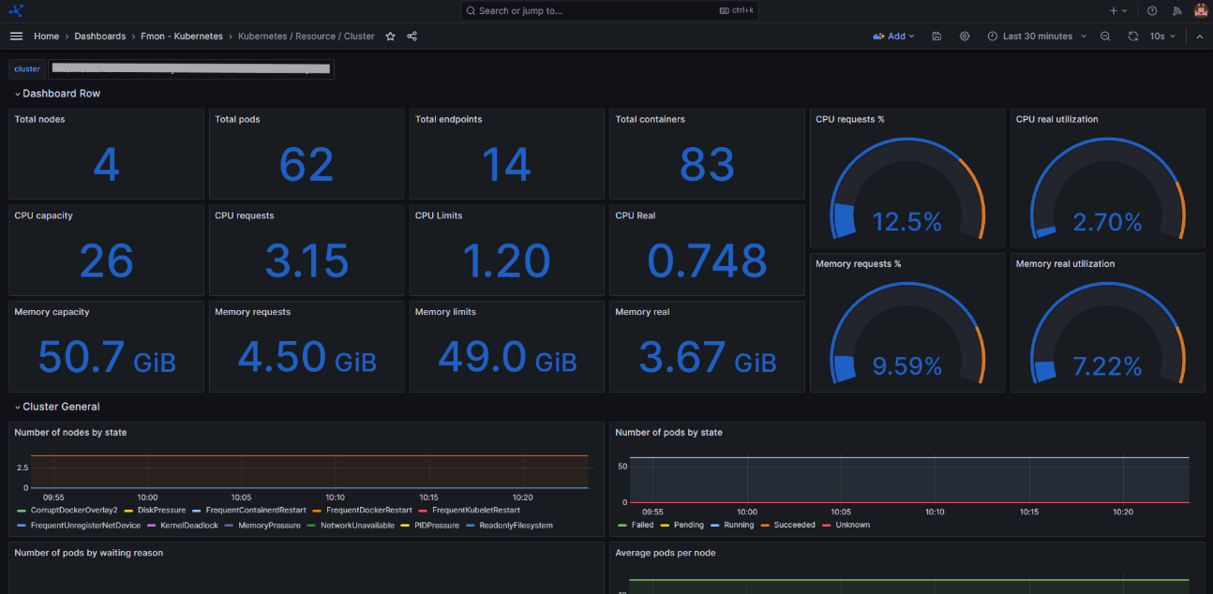
Task: Click the Succeeded legend color swatch
Action: pyautogui.click(x=766, y=526)
